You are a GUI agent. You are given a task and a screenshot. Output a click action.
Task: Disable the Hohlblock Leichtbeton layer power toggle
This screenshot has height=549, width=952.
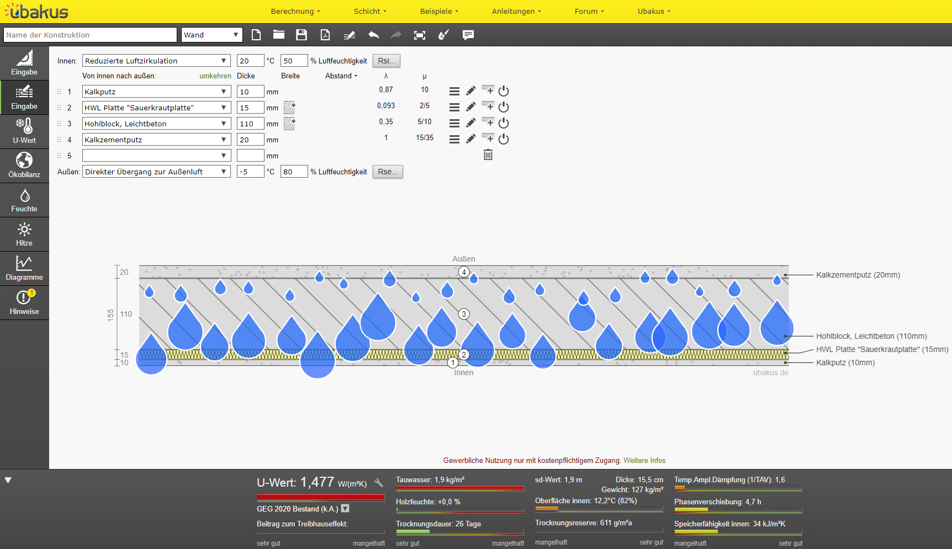504,123
